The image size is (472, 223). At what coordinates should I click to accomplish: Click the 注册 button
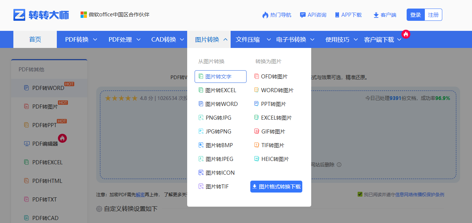click(x=433, y=15)
